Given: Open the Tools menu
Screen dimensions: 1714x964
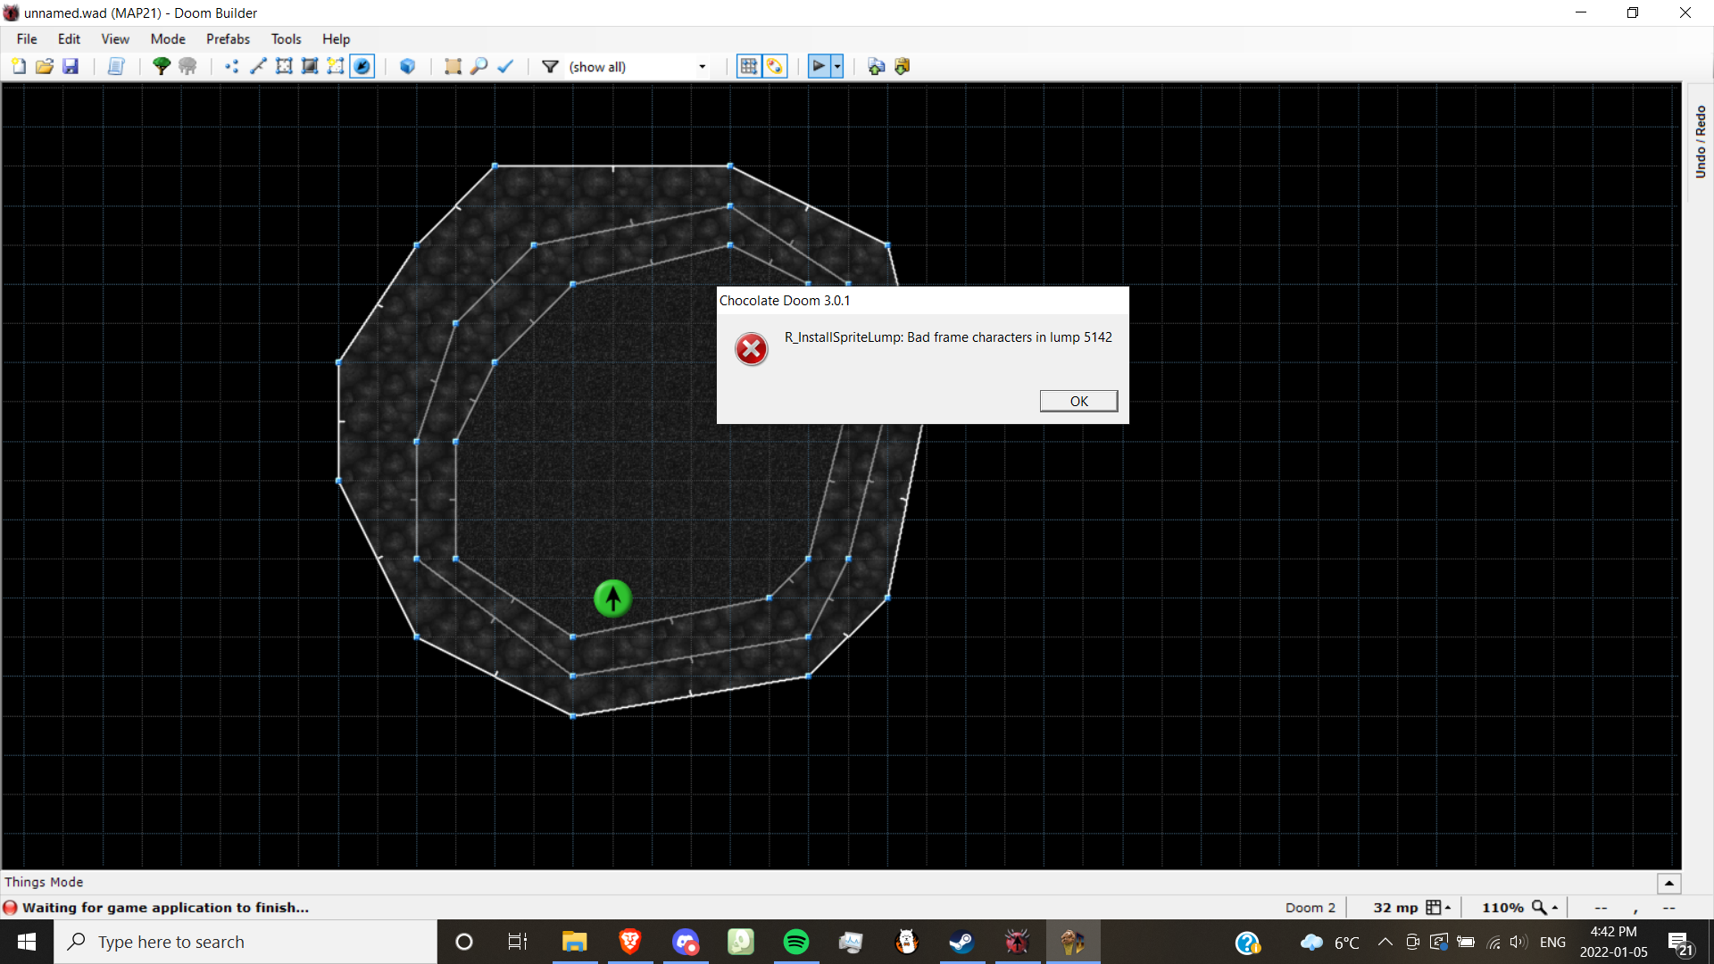Looking at the screenshot, I should 286,38.
